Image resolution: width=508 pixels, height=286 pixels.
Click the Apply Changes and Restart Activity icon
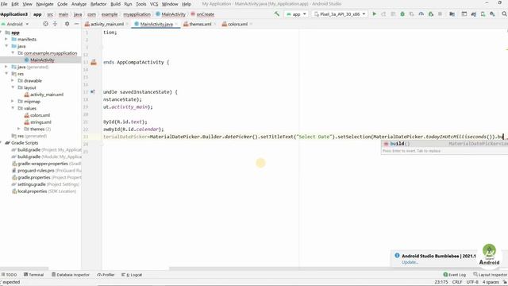click(383, 14)
